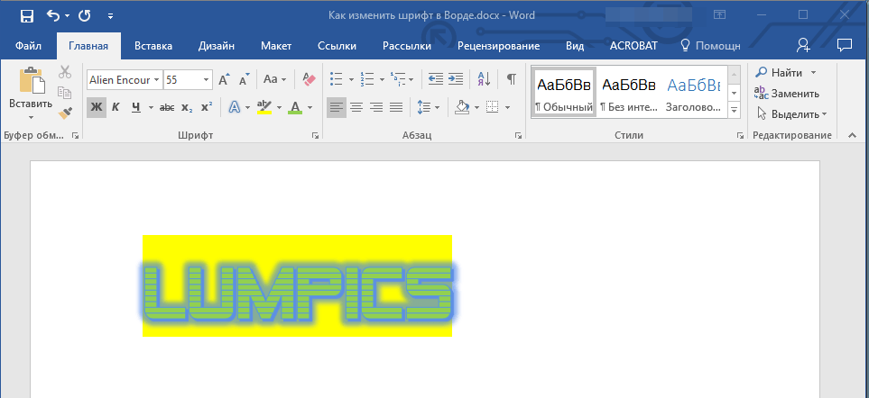Click the Clear All Formatting eraser icon

(x=309, y=79)
